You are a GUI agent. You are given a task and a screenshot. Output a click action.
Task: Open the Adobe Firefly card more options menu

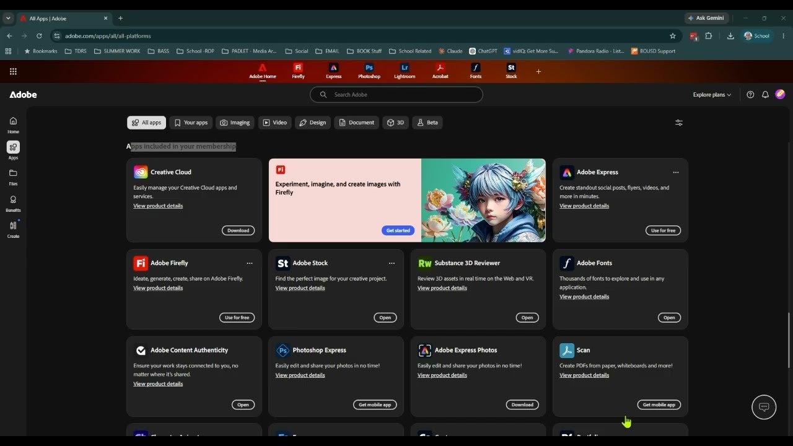(x=250, y=263)
